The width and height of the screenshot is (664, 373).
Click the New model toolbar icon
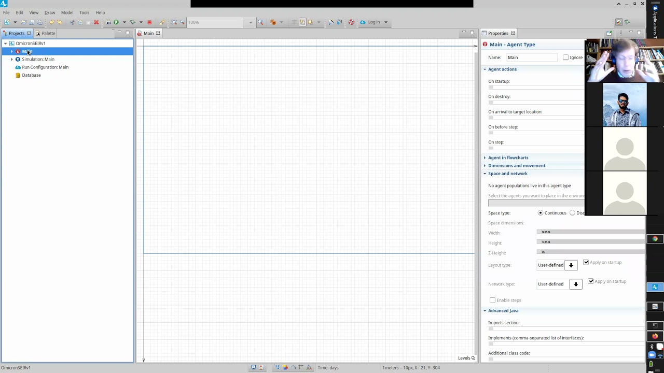point(7,22)
